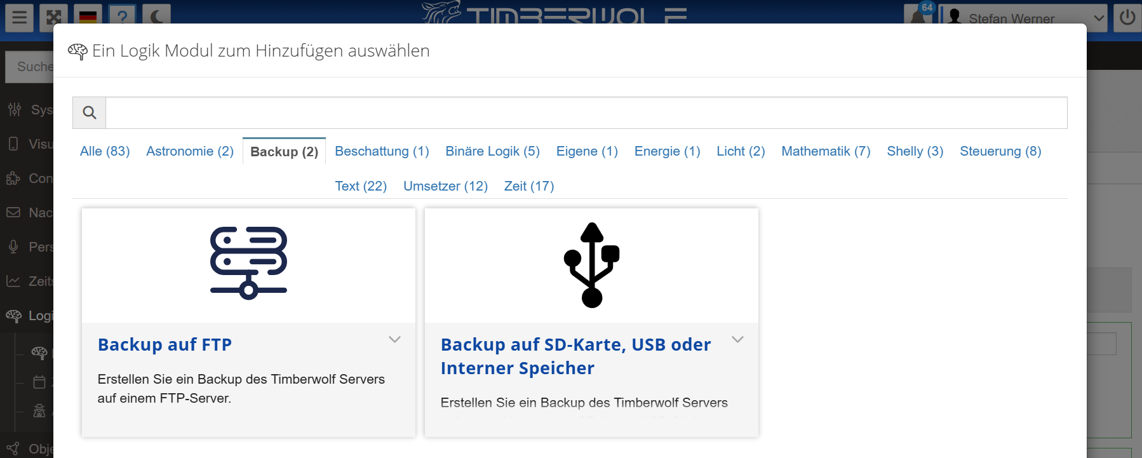Open the hamburger menu in top bar
Viewport: 1142px width, 458px height.
(19, 17)
